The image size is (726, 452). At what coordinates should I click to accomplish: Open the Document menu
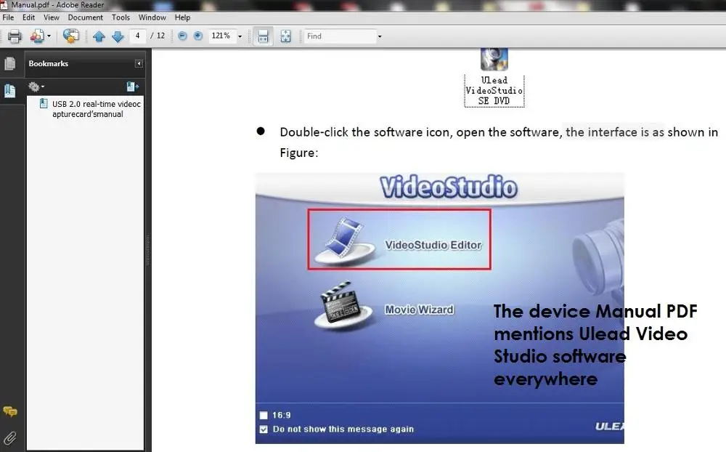[85, 17]
